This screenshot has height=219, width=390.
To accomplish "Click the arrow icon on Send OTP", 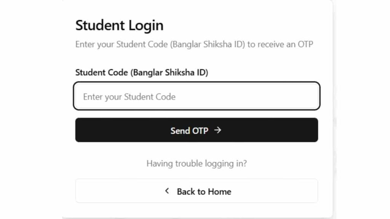I will click(x=217, y=130).
